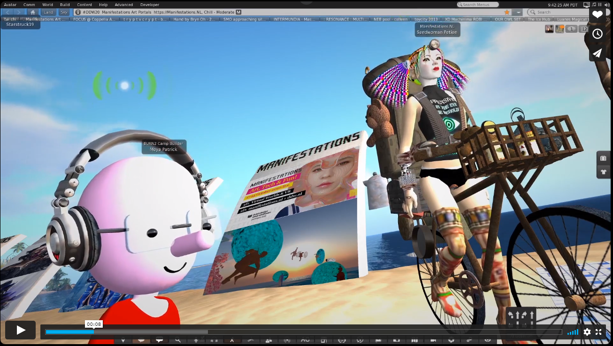Click the location address bar text
This screenshot has width=613, height=346.
click(158, 12)
